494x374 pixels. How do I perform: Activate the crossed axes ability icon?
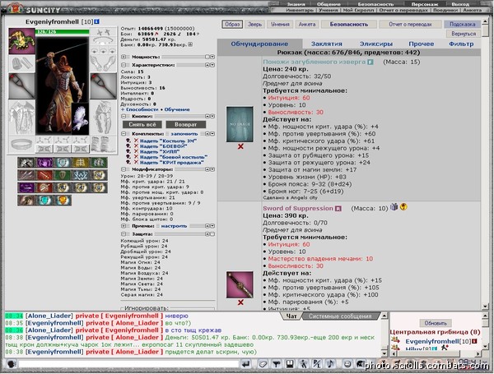tap(26, 163)
